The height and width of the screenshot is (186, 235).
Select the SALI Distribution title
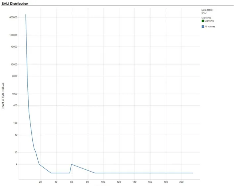coord(15,4)
